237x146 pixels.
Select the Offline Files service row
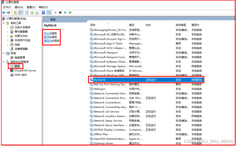click(146, 134)
